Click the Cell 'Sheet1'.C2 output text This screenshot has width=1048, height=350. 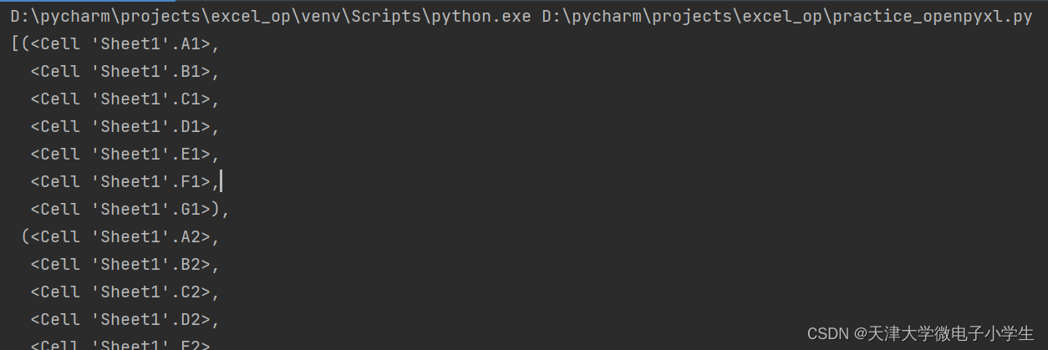125,292
